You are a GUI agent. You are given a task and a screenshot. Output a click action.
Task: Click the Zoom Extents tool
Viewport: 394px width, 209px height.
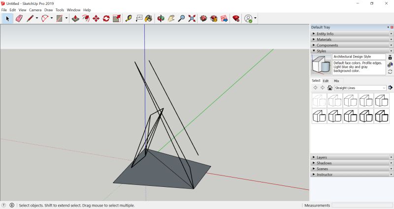click(192, 19)
